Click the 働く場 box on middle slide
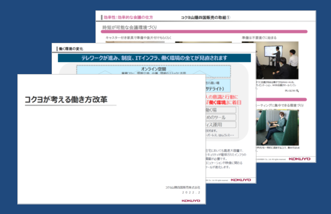Viewport: 331px width, 214px height. 221,110
